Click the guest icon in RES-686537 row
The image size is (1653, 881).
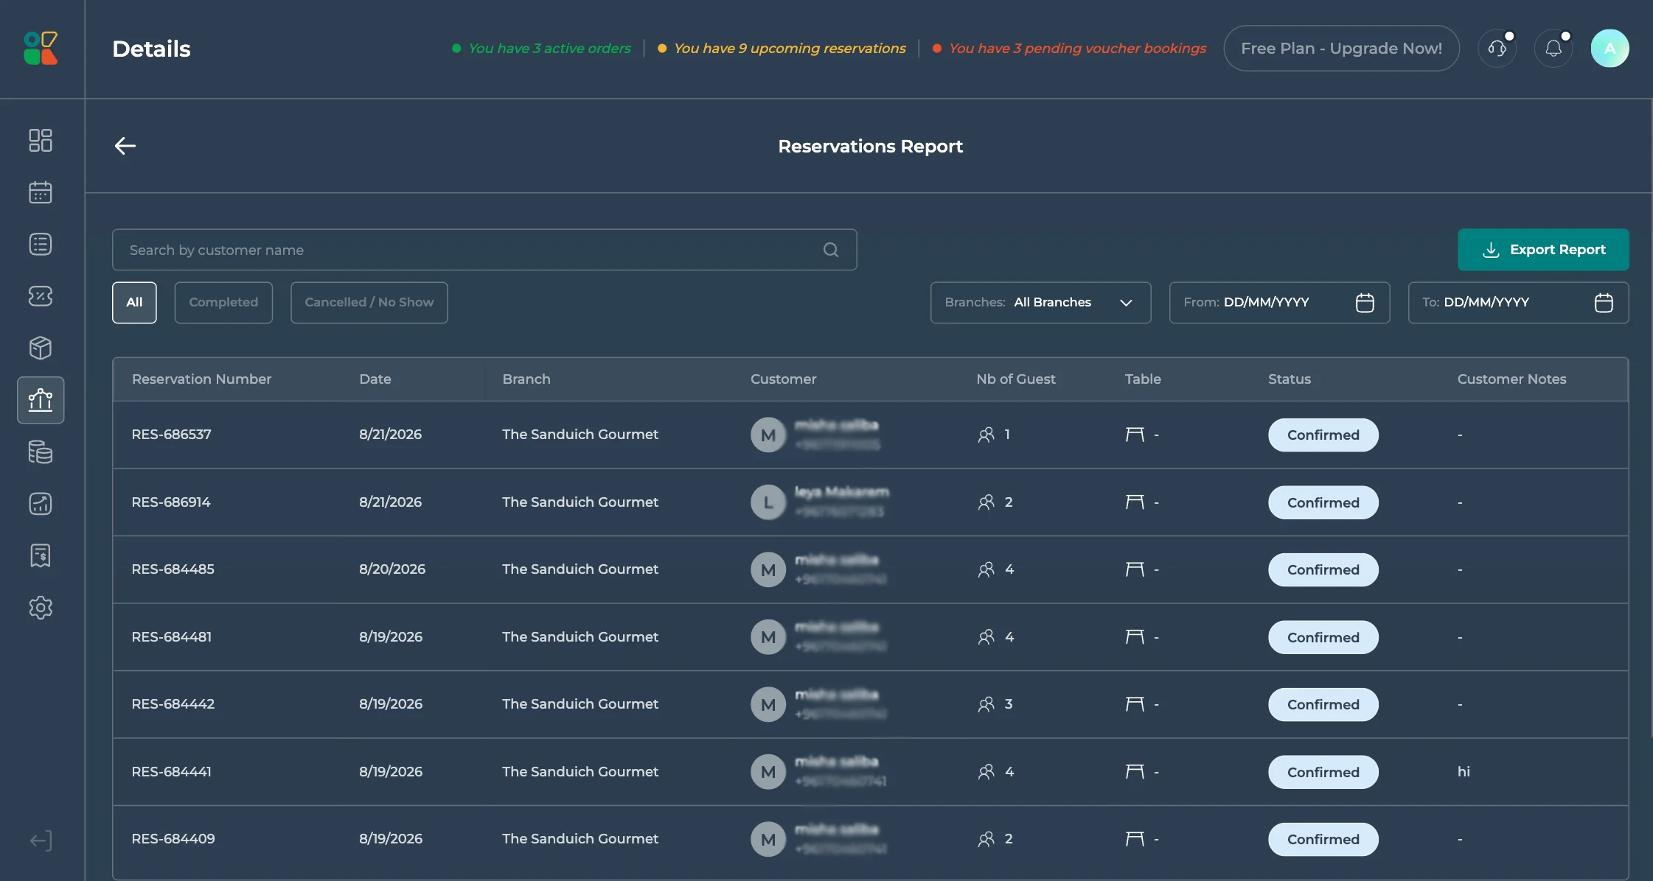[x=986, y=435]
